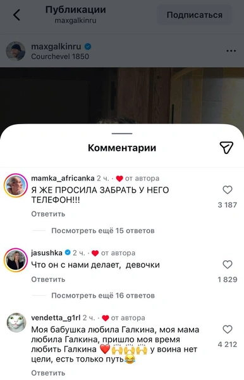Image resolution: width=244 pixels, height=380 pixels.
Task: Open jasushka avatar story ring
Action: pyautogui.click(x=16, y=260)
